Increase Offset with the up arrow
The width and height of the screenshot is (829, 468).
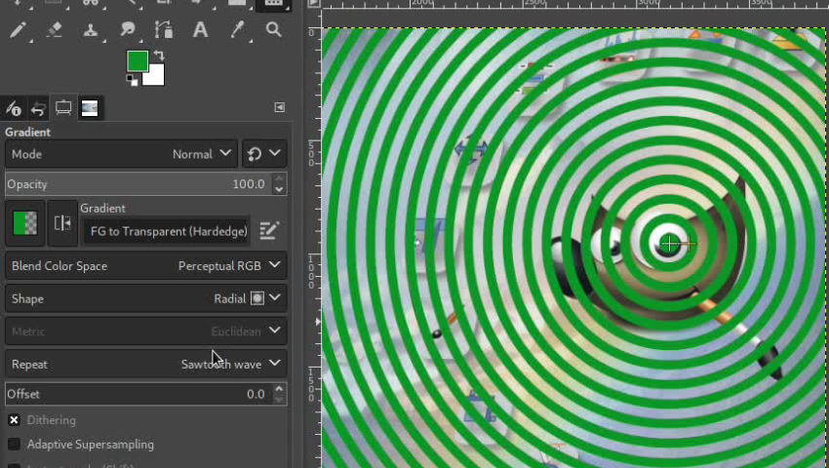(279, 389)
